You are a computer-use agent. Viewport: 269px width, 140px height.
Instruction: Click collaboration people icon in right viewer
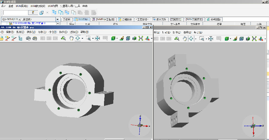(x=261, y=39)
